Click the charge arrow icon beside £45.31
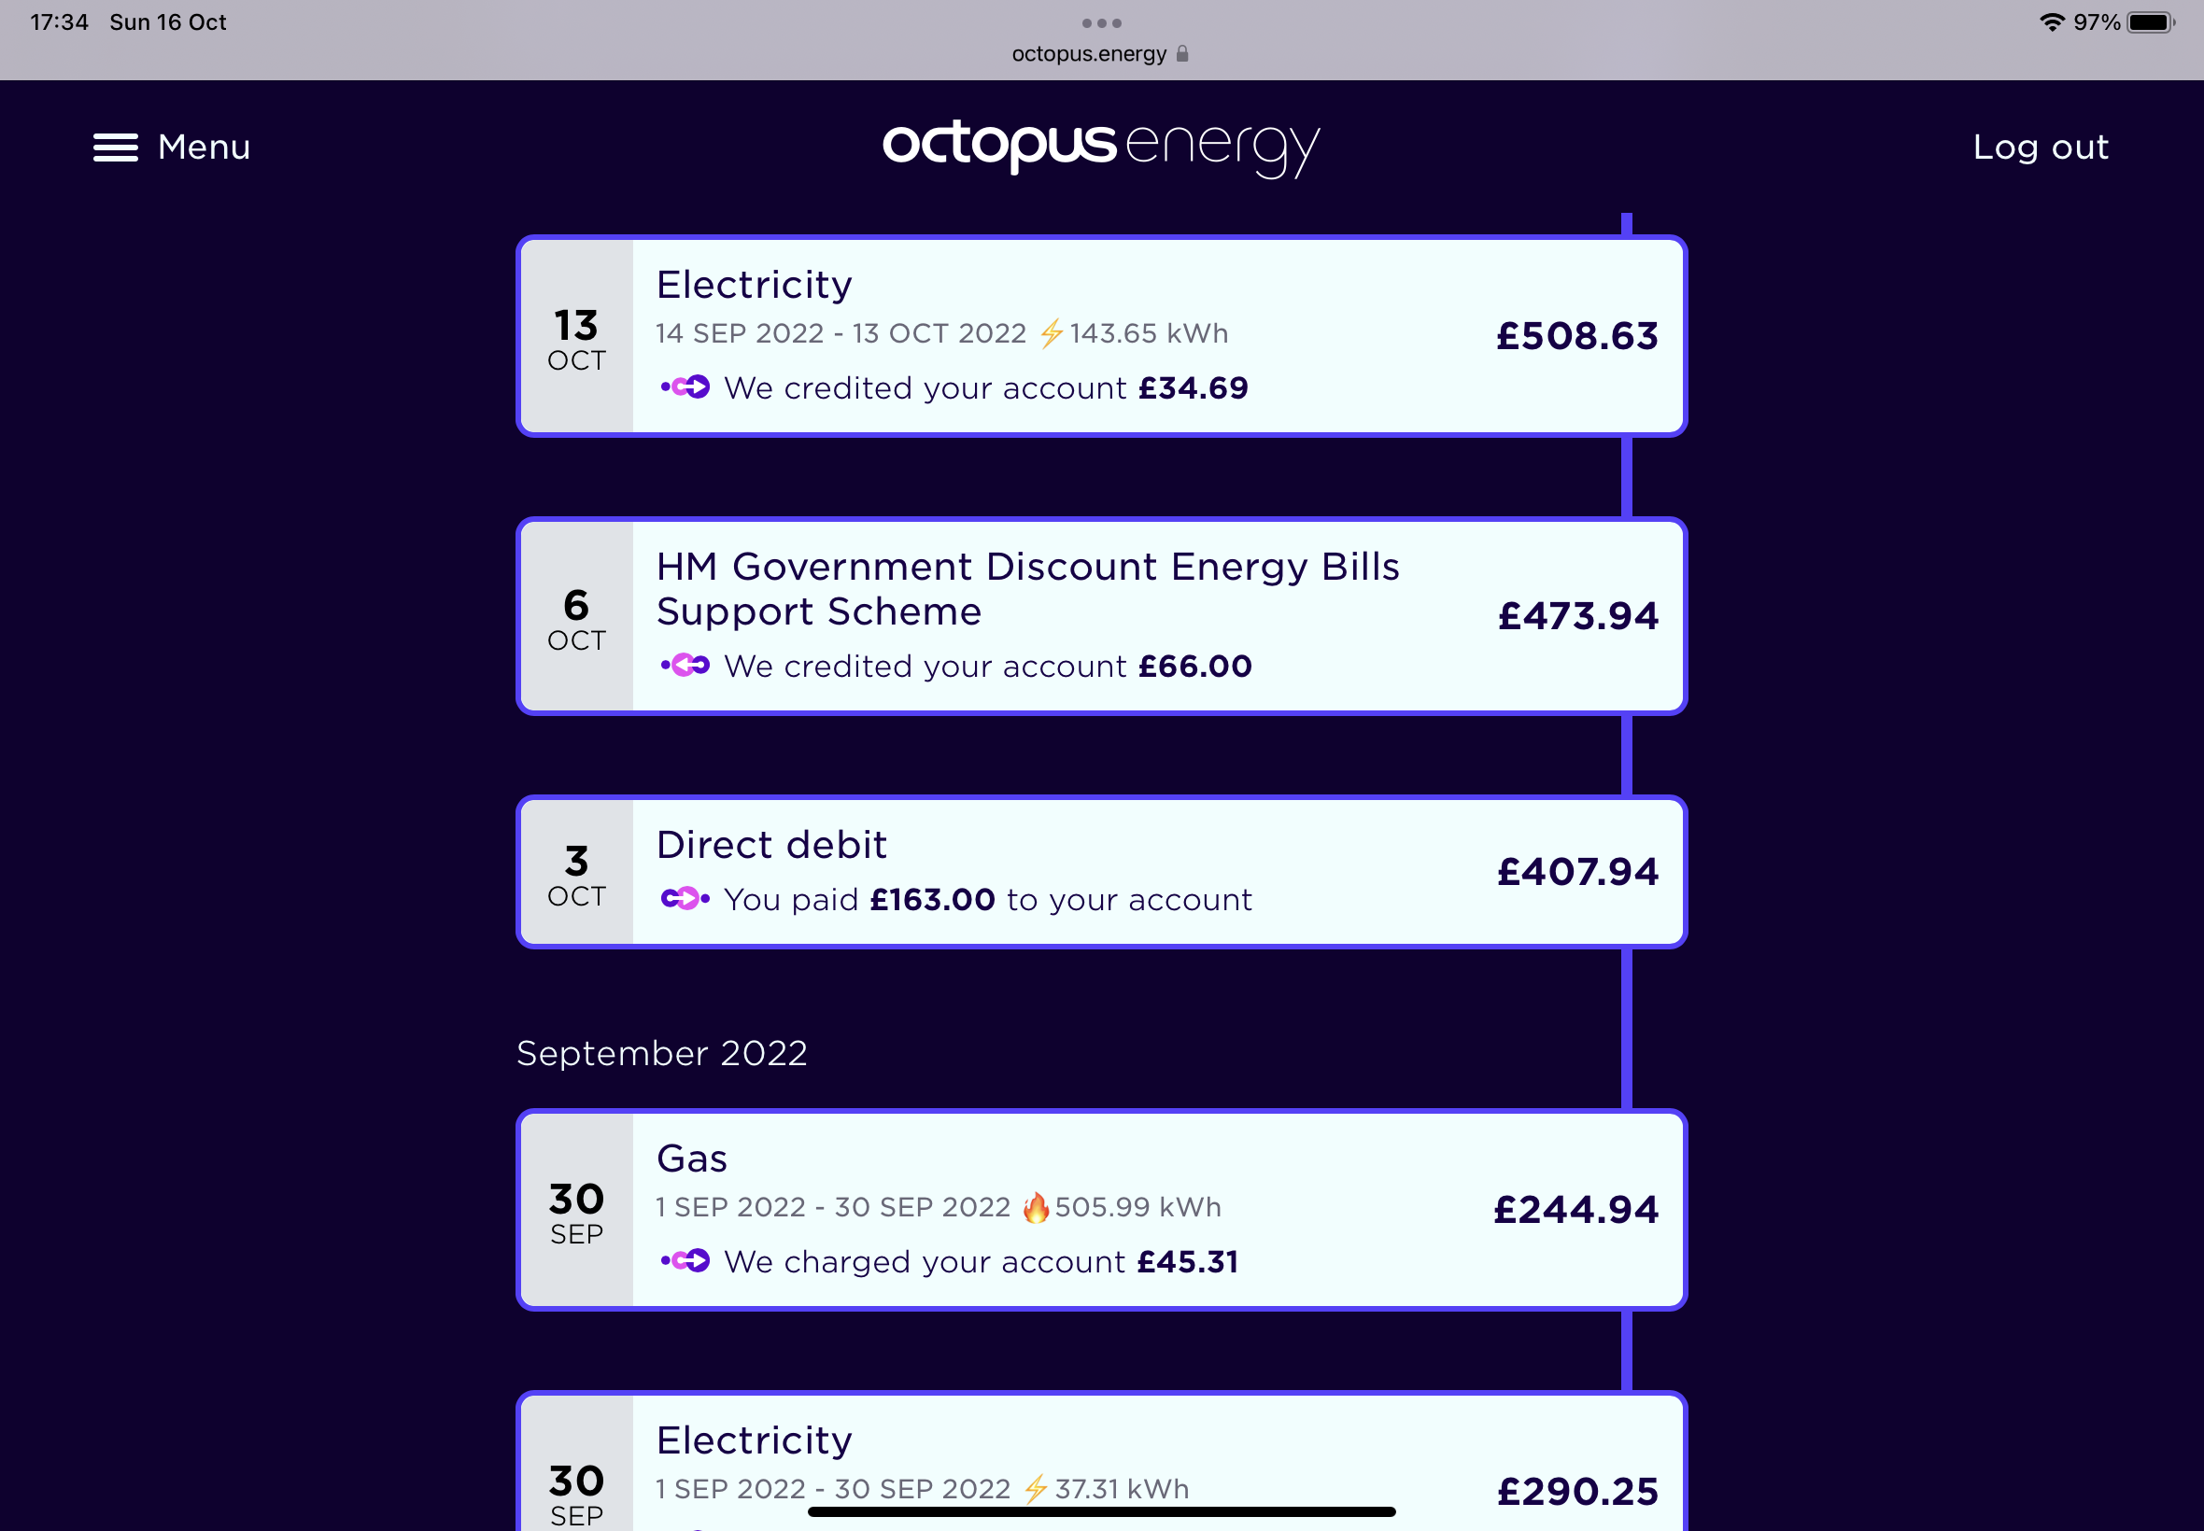The width and height of the screenshot is (2204, 1531). click(x=685, y=1260)
